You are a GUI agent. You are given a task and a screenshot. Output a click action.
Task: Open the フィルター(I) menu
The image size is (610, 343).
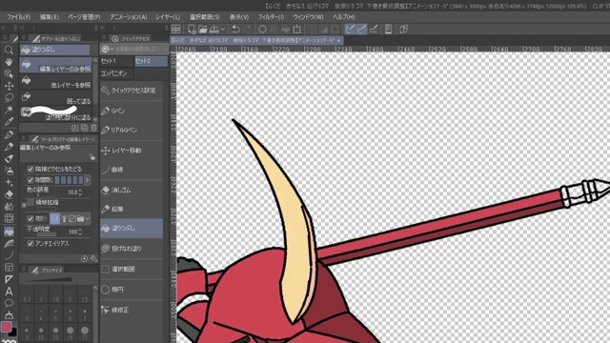coord(271,17)
